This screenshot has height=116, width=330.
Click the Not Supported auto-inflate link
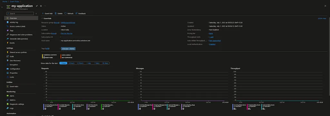(215, 41)
